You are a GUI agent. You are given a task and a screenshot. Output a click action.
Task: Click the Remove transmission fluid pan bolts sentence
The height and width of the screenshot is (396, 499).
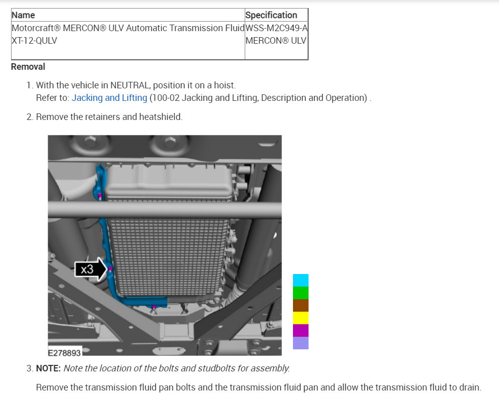click(x=258, y=387)
